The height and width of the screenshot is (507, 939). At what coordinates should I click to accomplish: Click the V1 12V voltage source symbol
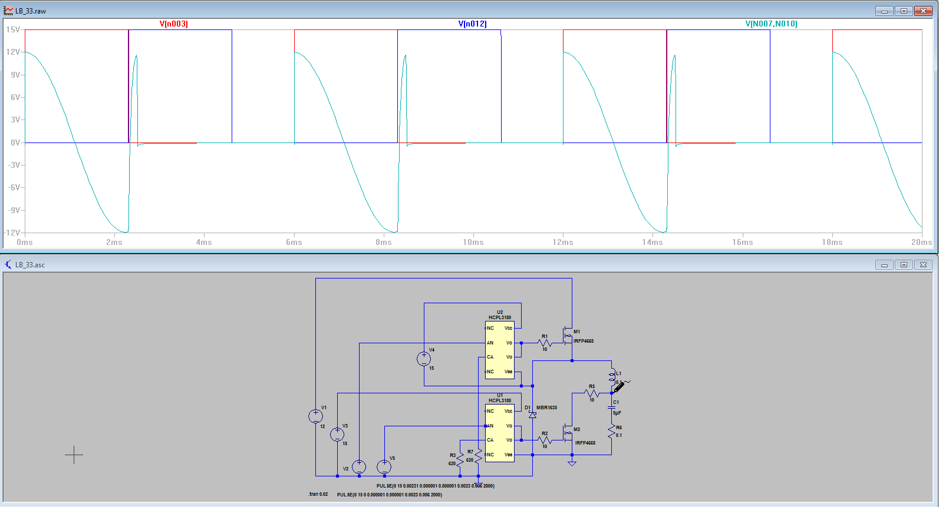(x=315, y=416)
